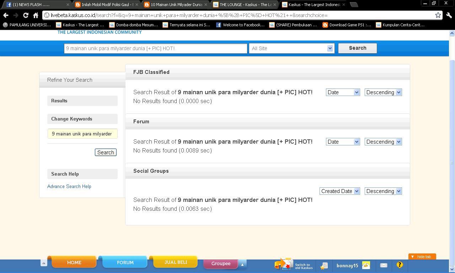
Task: Open Forum Descending order dropdown
Action: pyautogui.click(x=383, y=142)
